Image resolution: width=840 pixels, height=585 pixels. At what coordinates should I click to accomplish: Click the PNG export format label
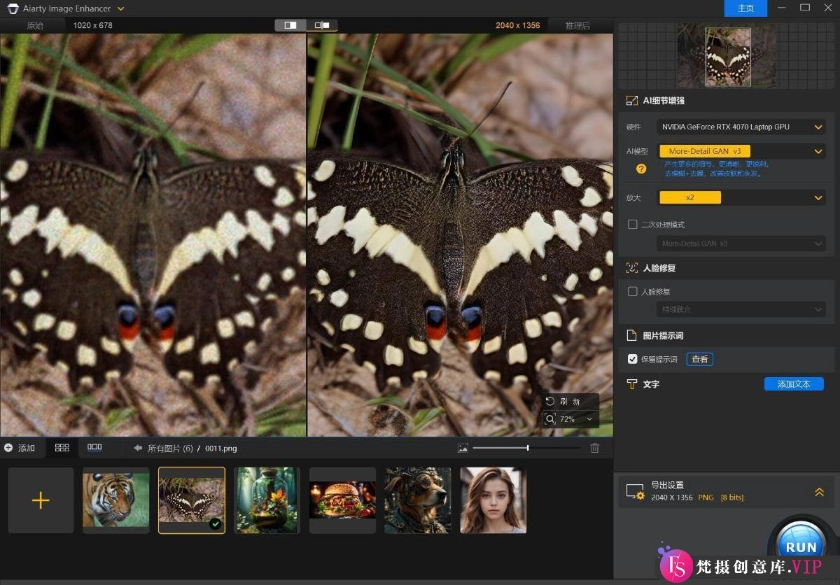(706, 498)
